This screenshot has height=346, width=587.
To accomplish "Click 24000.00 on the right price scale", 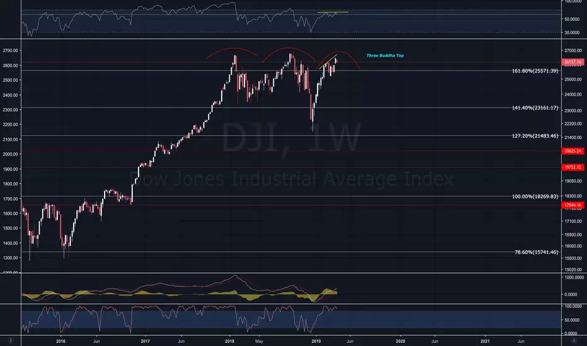I will click(573, 94).
